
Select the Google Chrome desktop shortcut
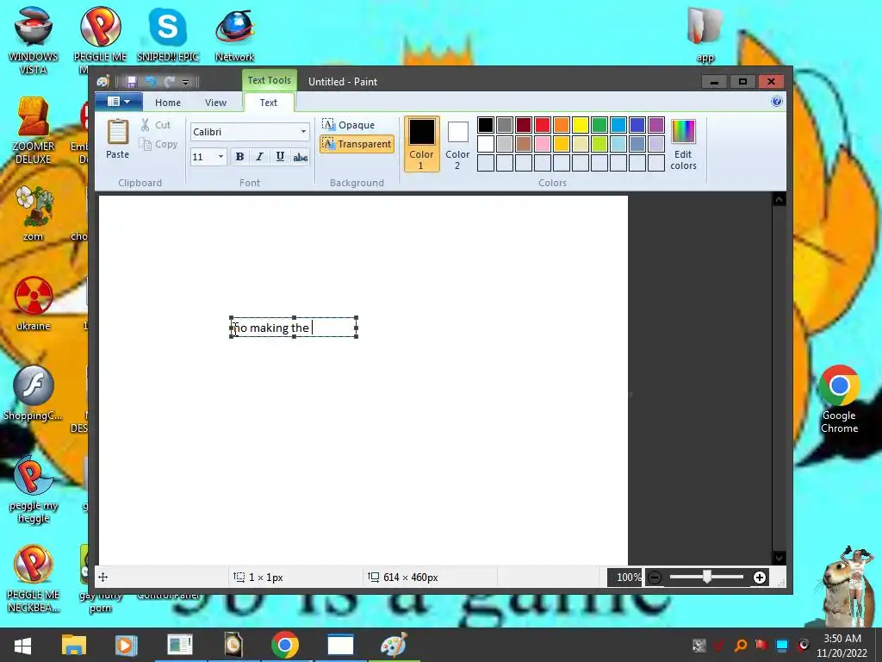pos(839,399)
